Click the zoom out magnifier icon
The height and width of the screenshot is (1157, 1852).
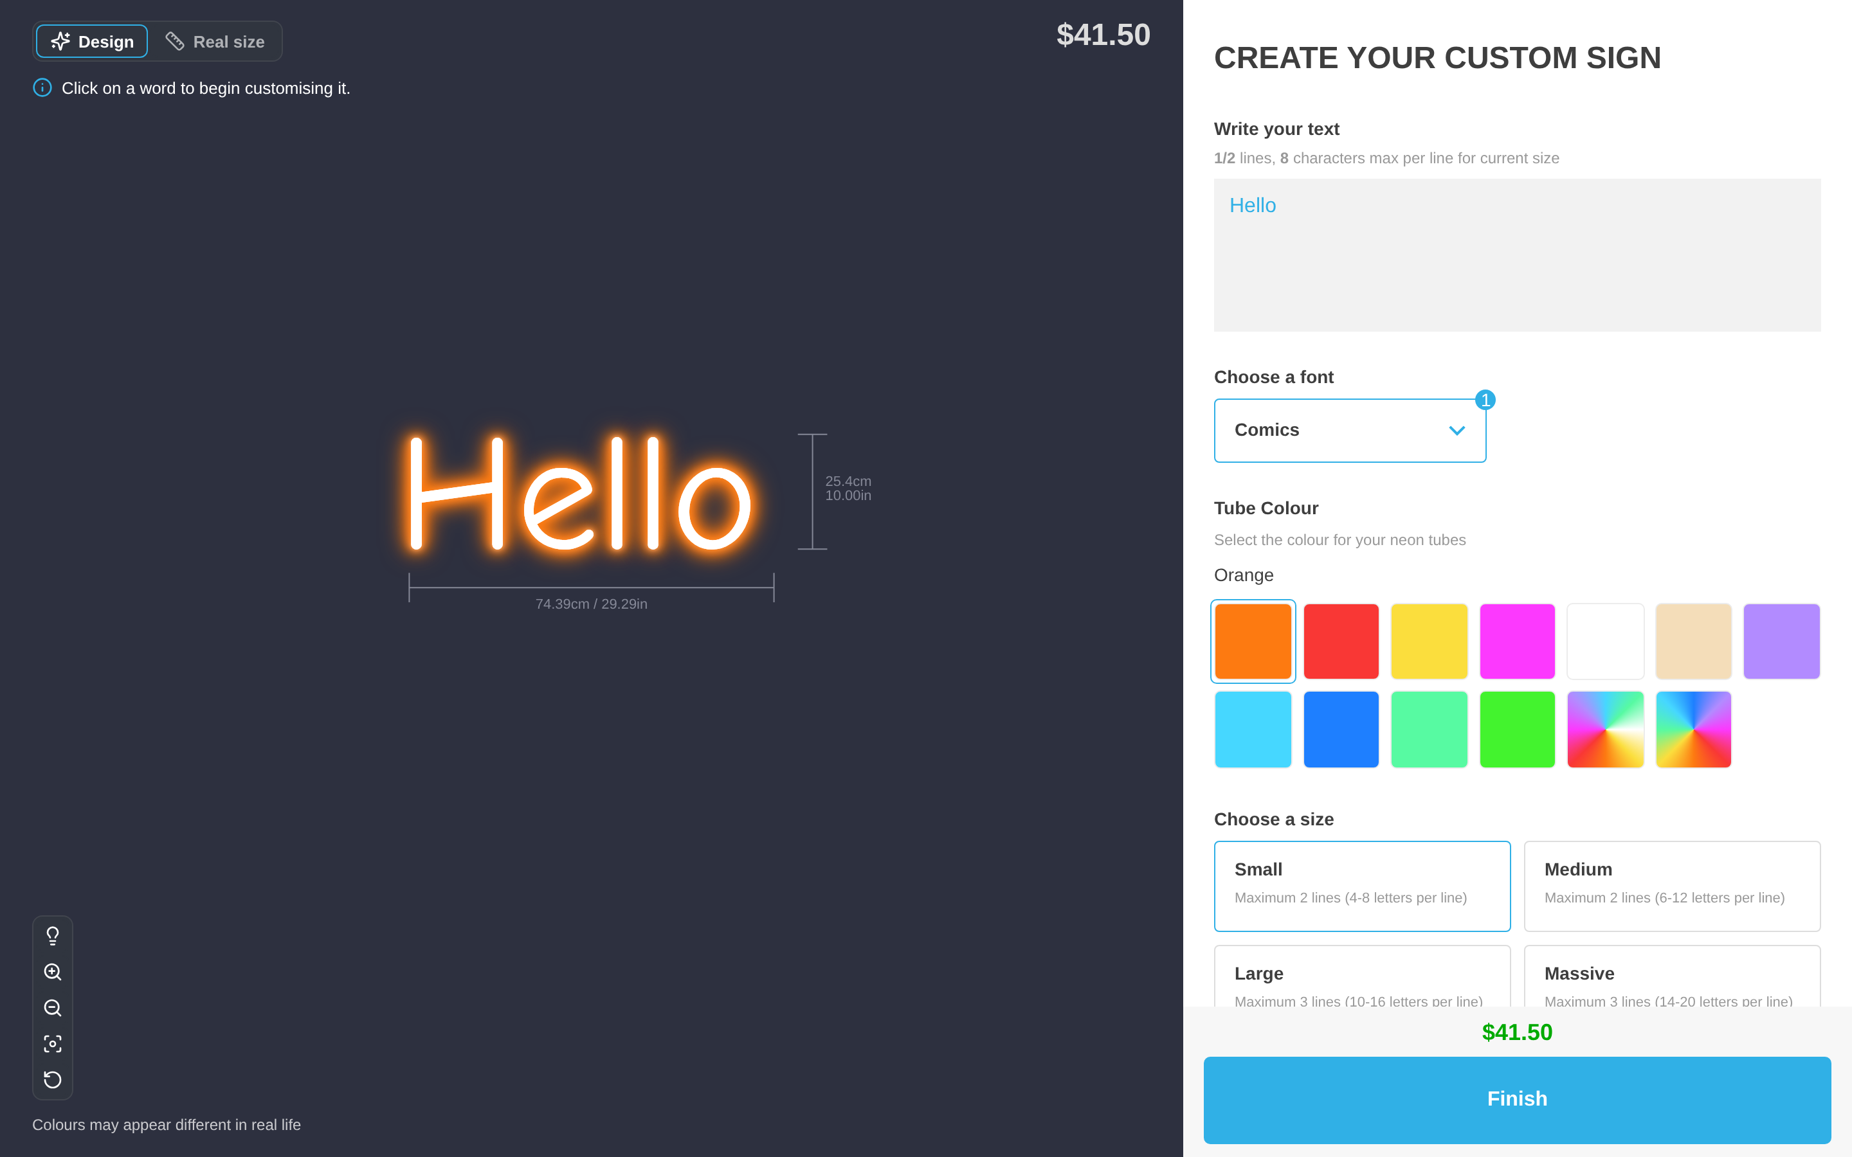point(52,1008)
